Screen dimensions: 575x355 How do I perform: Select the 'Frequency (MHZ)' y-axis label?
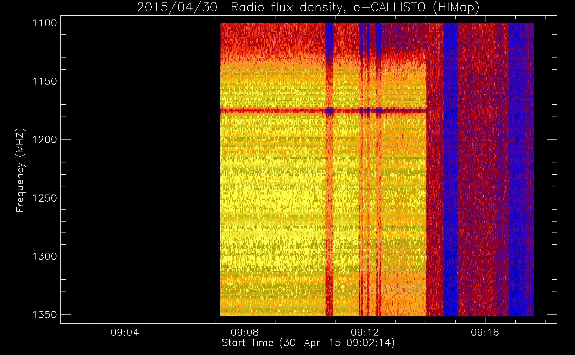[20, 170]
